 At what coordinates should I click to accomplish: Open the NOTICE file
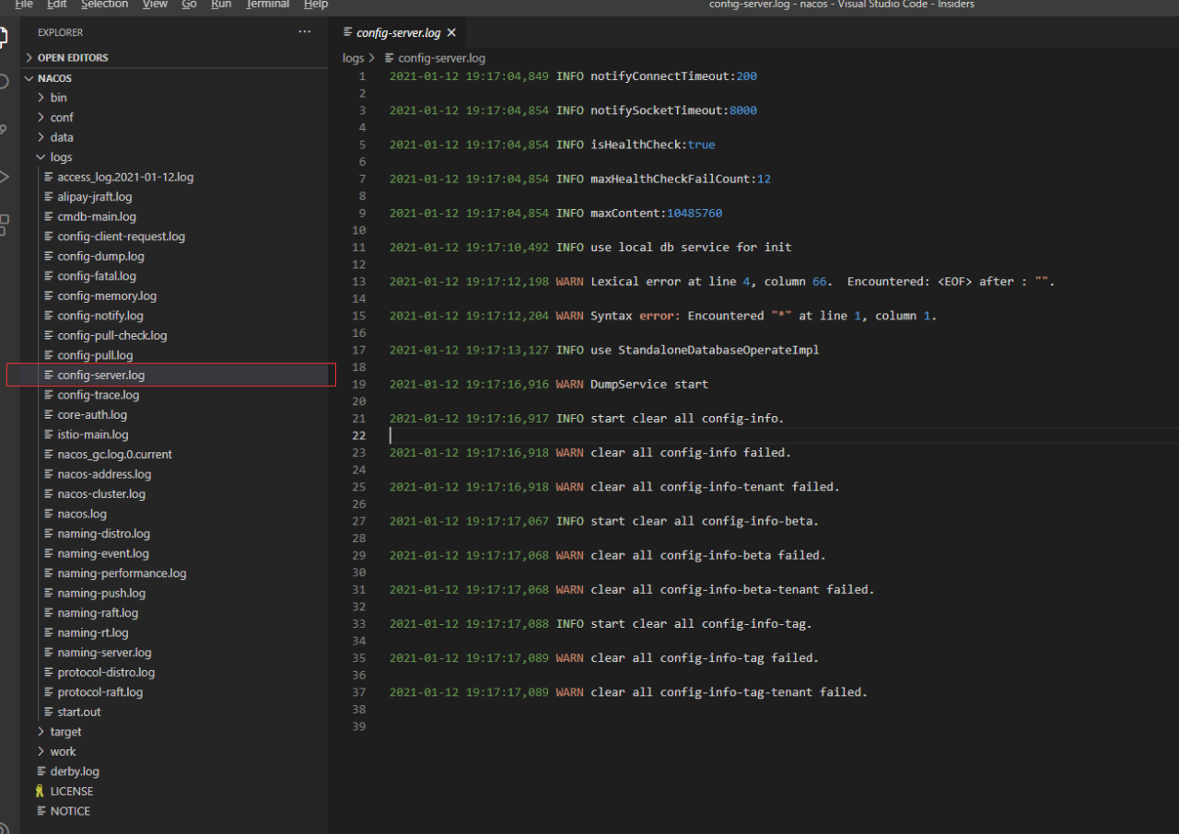(x=70, y=811)
